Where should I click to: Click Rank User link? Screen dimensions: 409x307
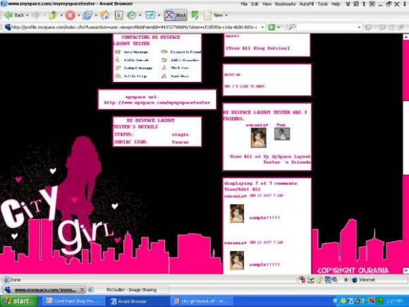[179, 76]
